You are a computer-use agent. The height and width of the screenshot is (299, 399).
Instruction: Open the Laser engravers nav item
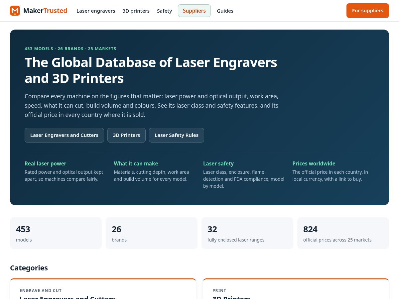pos(96,11)
